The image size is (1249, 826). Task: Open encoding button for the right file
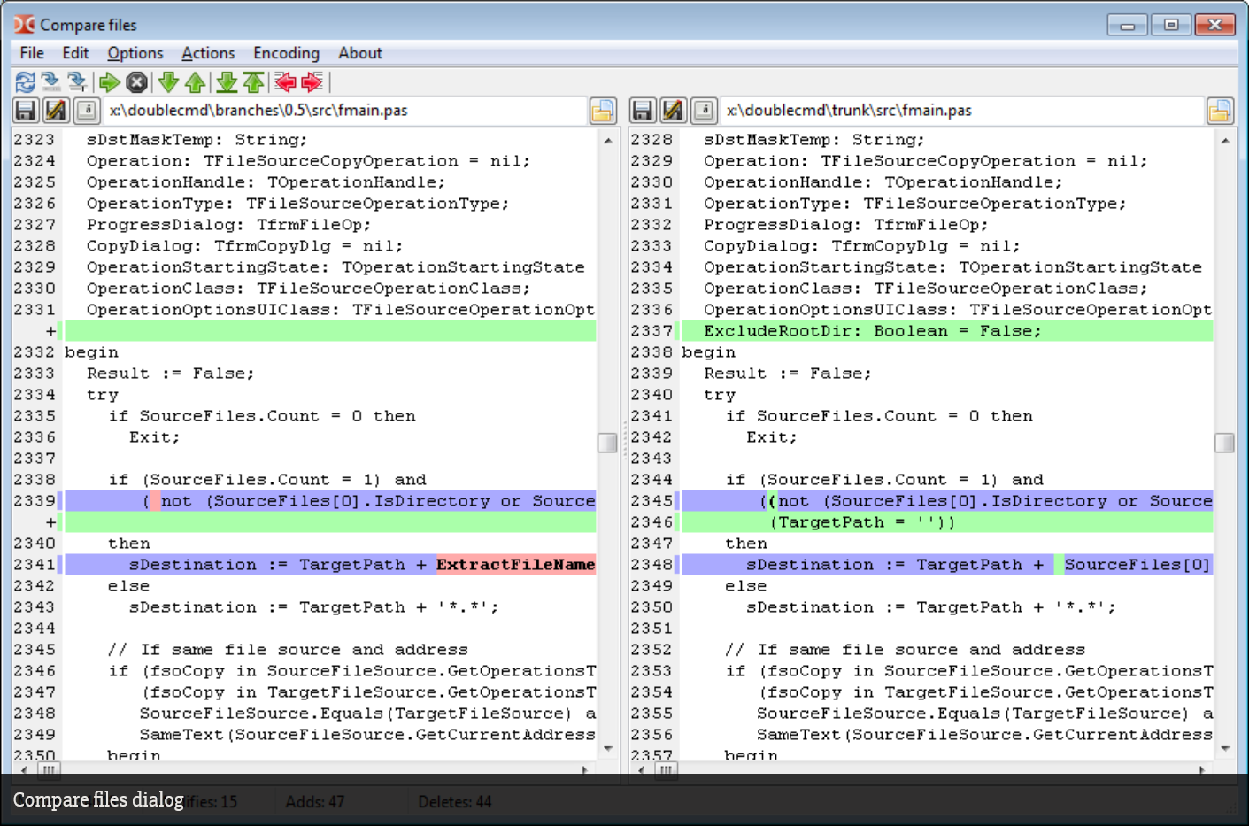[x=703, y=111]
